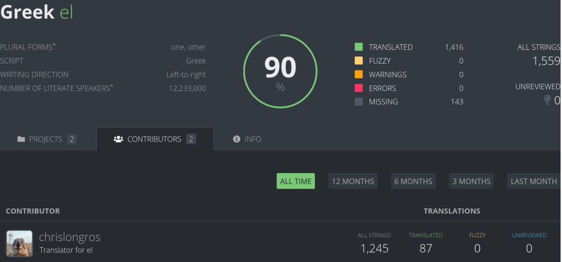Filter contributors by 12 Months

353,181
